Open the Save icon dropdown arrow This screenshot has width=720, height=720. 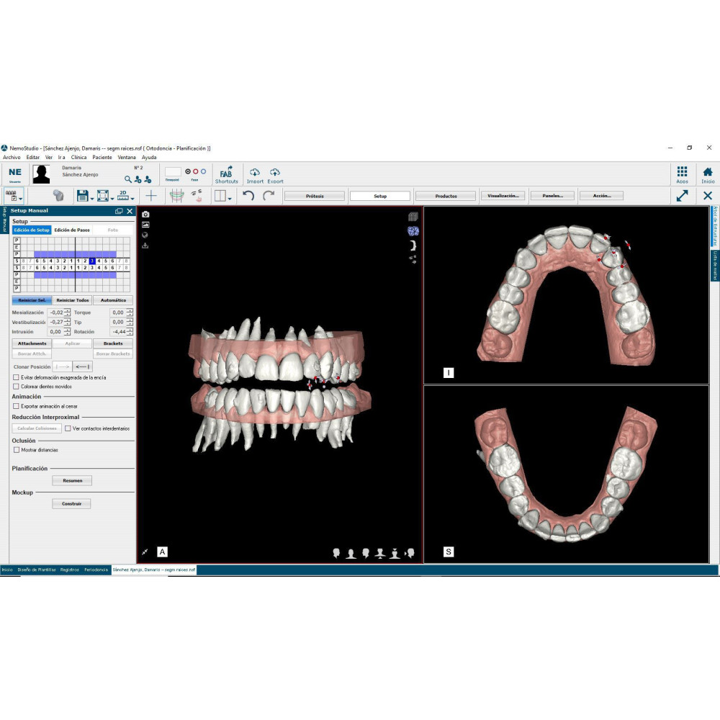(x=92, y=199)
